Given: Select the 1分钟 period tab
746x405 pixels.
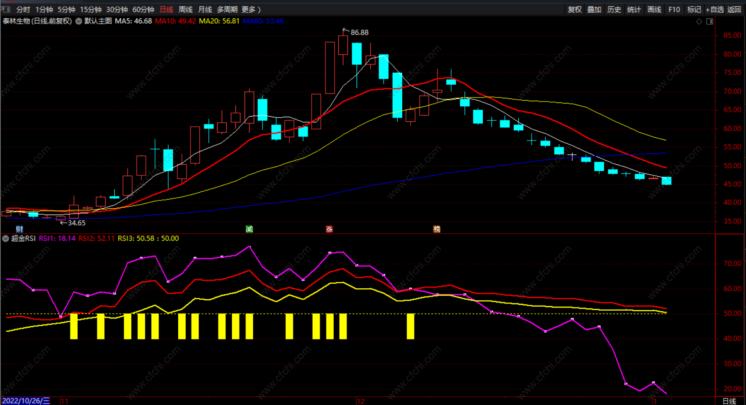Looking at the screenshot, I should (44, 10).
